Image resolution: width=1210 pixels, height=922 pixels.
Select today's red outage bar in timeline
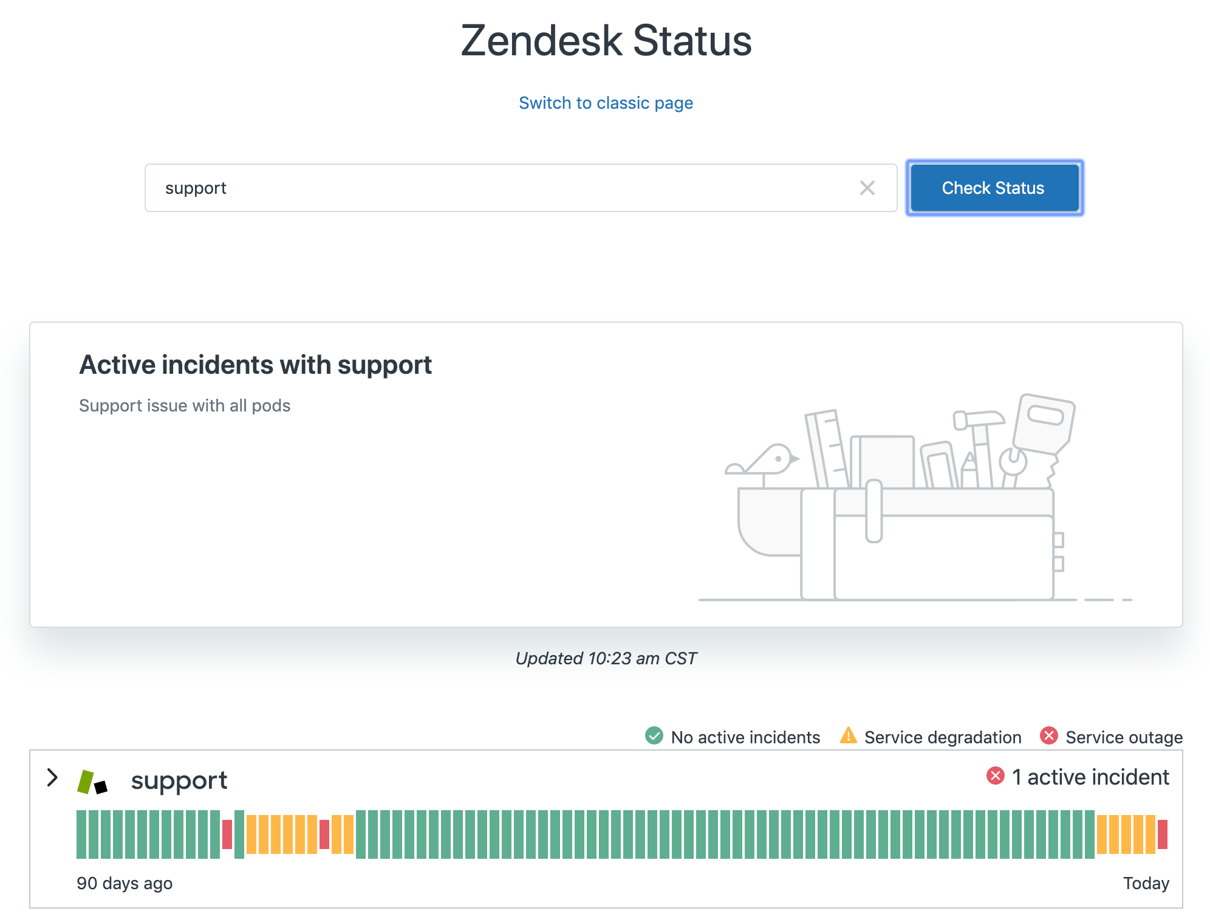[1163, 834]
